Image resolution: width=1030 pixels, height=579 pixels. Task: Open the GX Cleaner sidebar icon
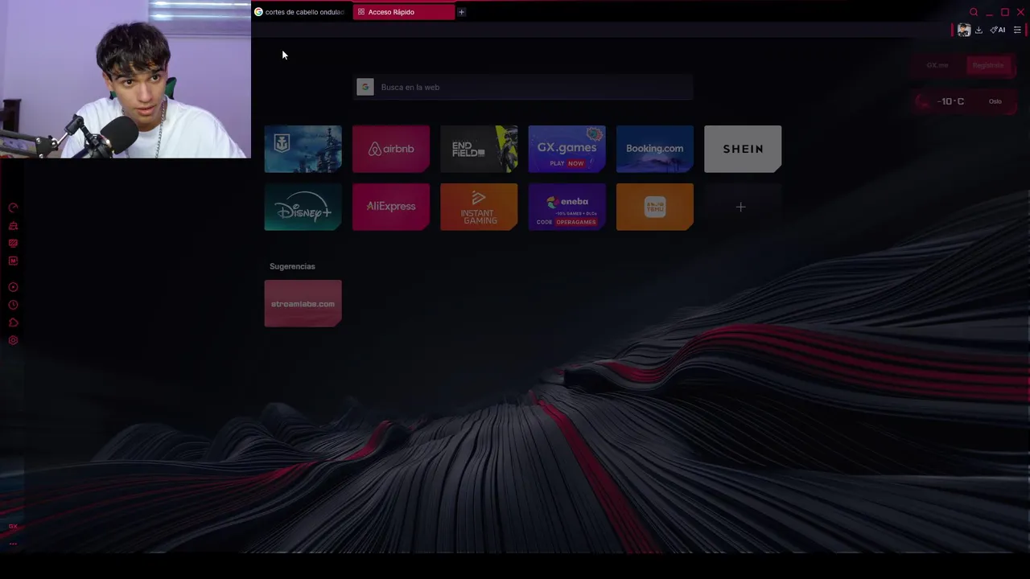click(13, 226)
